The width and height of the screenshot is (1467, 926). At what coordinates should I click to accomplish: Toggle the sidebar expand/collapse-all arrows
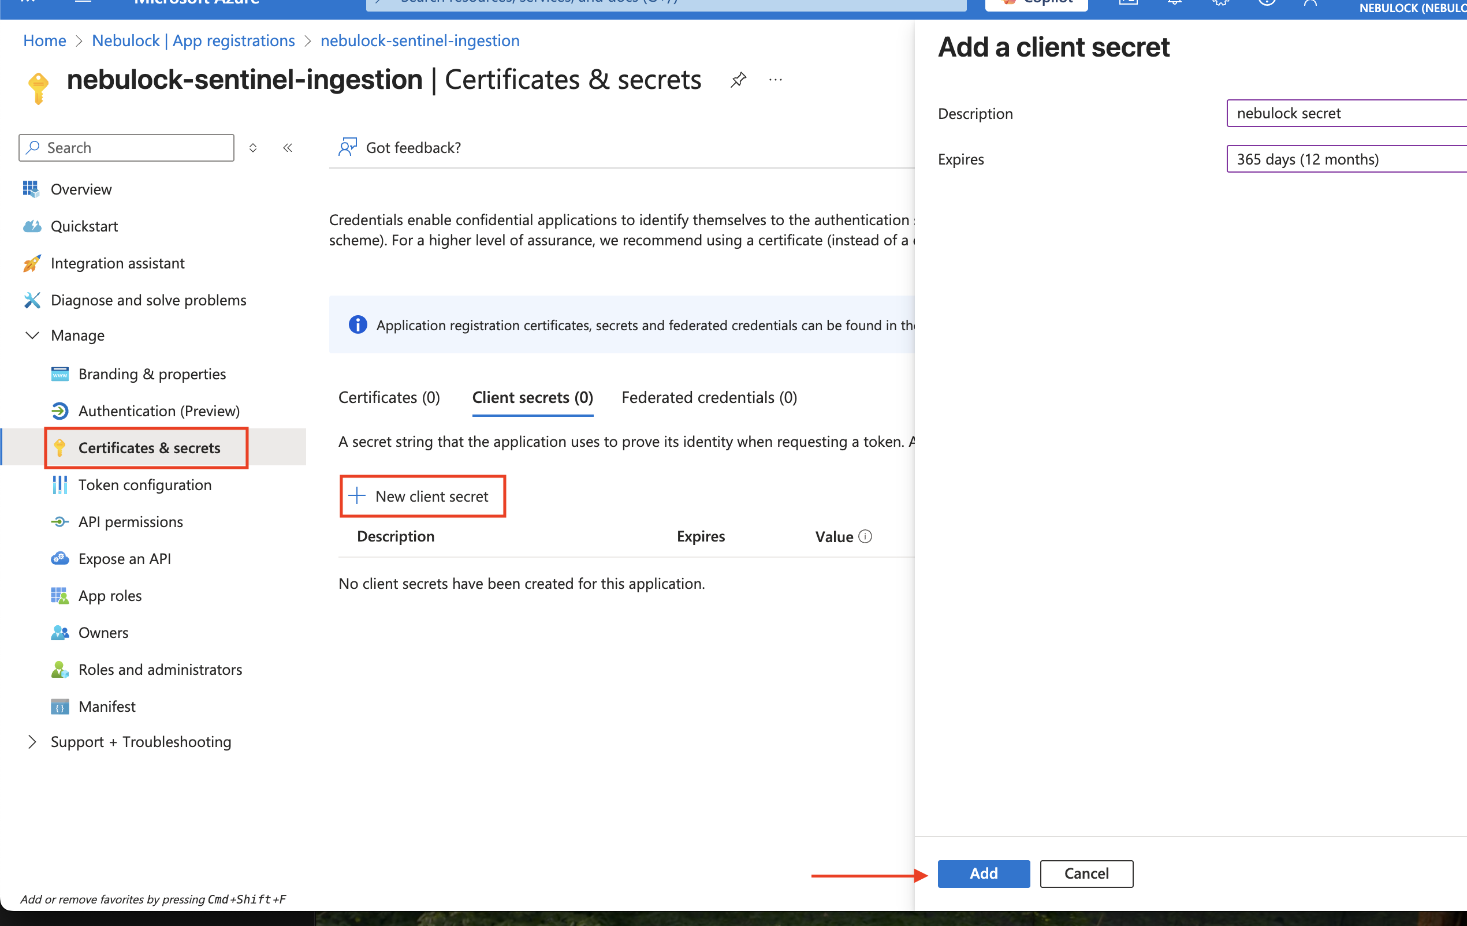pyautogui.click(x=253, y=147)
